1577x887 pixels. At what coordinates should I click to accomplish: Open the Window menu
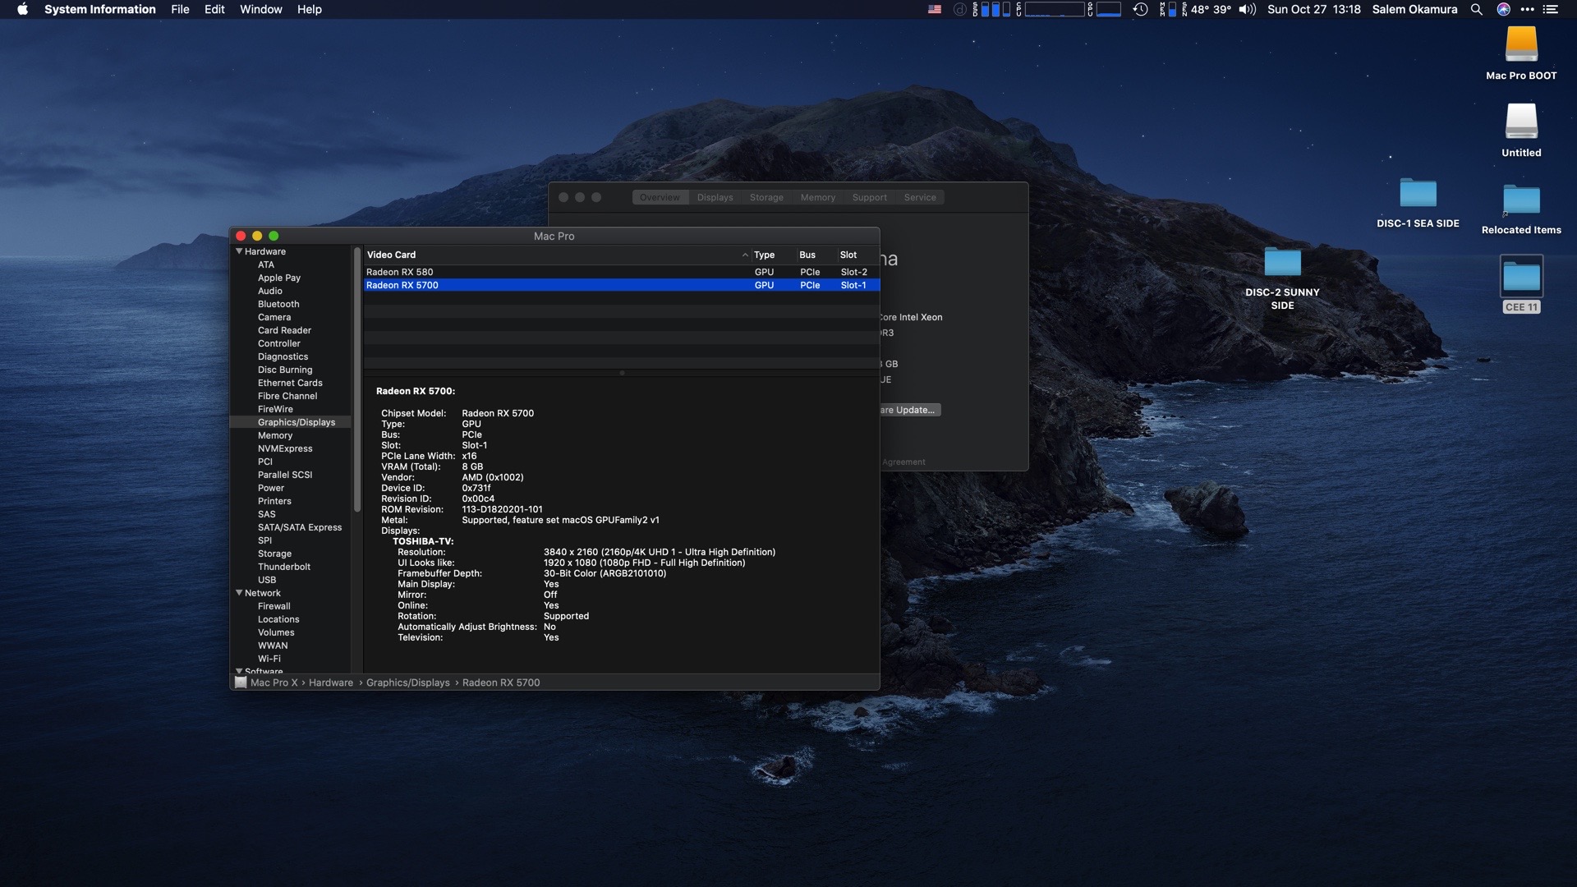(x=261, y=9)
